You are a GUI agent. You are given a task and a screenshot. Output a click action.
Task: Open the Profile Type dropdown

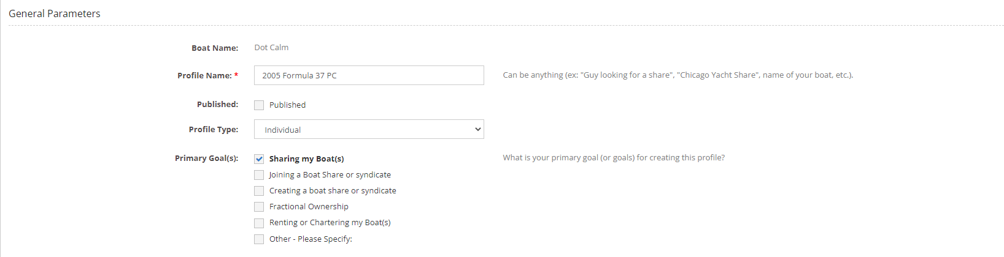pyautogui.click(x=369, y=130)
